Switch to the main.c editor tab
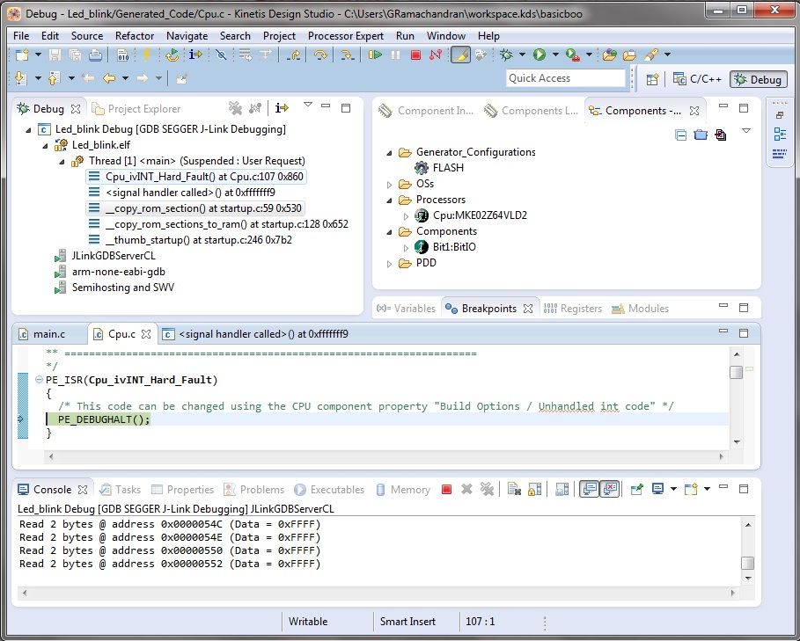The image size is (800, 641). pos(42,334)
